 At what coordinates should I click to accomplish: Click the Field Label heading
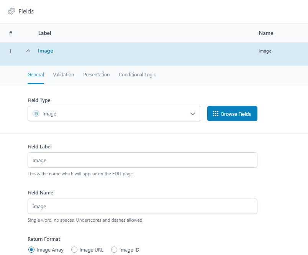39,146
